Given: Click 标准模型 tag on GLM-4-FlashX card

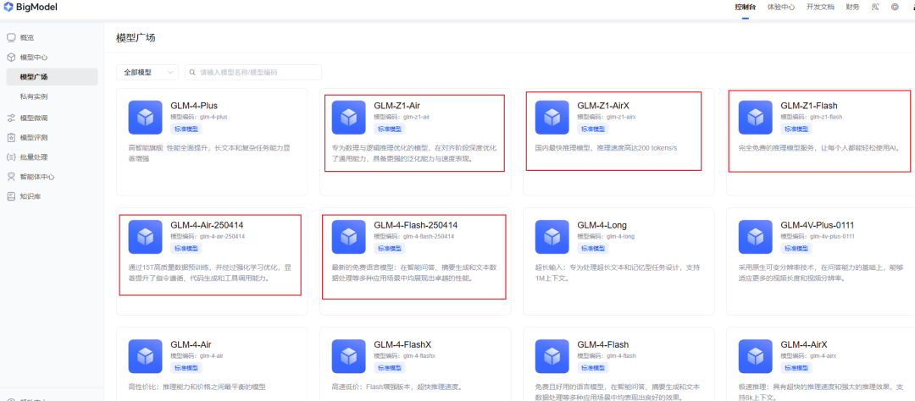Looking at the screenshot, I should pos(388,368).
